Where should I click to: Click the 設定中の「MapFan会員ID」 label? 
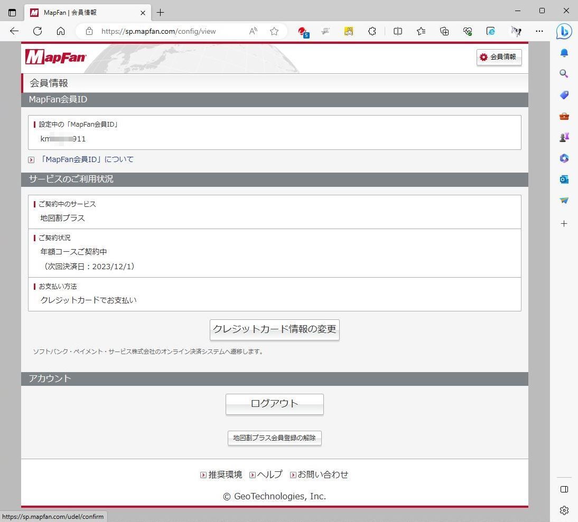click(x=78, y=125)
